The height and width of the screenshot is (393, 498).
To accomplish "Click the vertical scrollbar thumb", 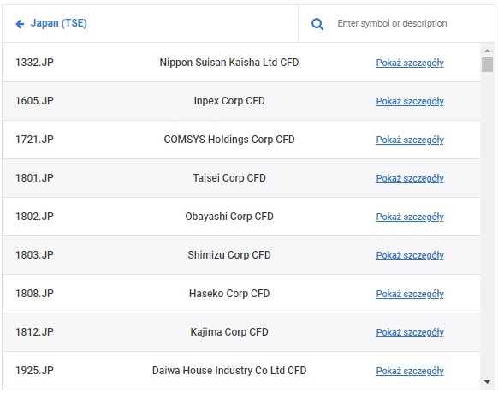I will point(487,65).
